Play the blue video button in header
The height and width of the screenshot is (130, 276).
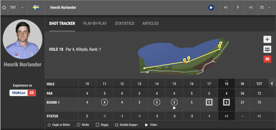[211, 8]
